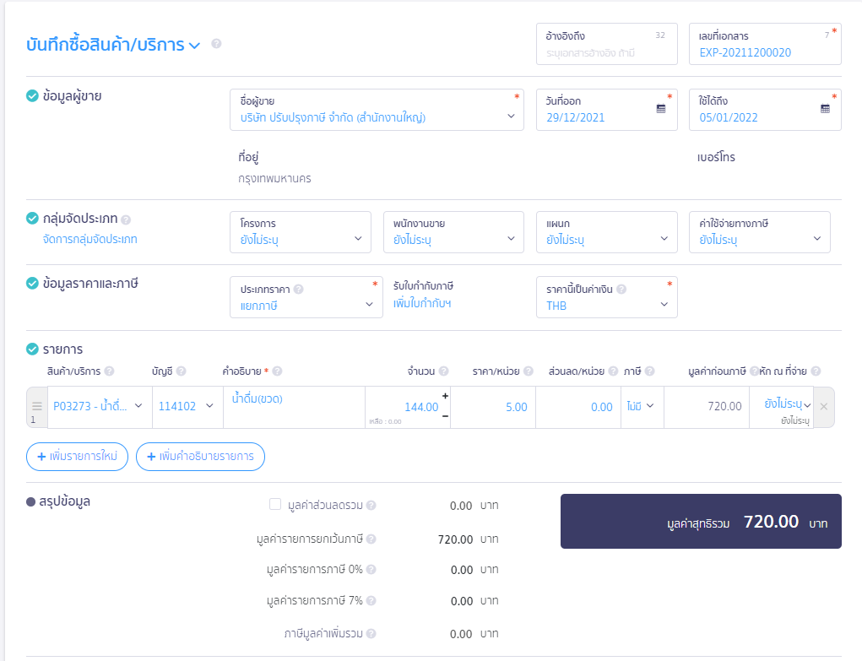862x661 pixels.
Task: Click help icon beside สินค้า/บริการ column
Action: coord(110,371)
